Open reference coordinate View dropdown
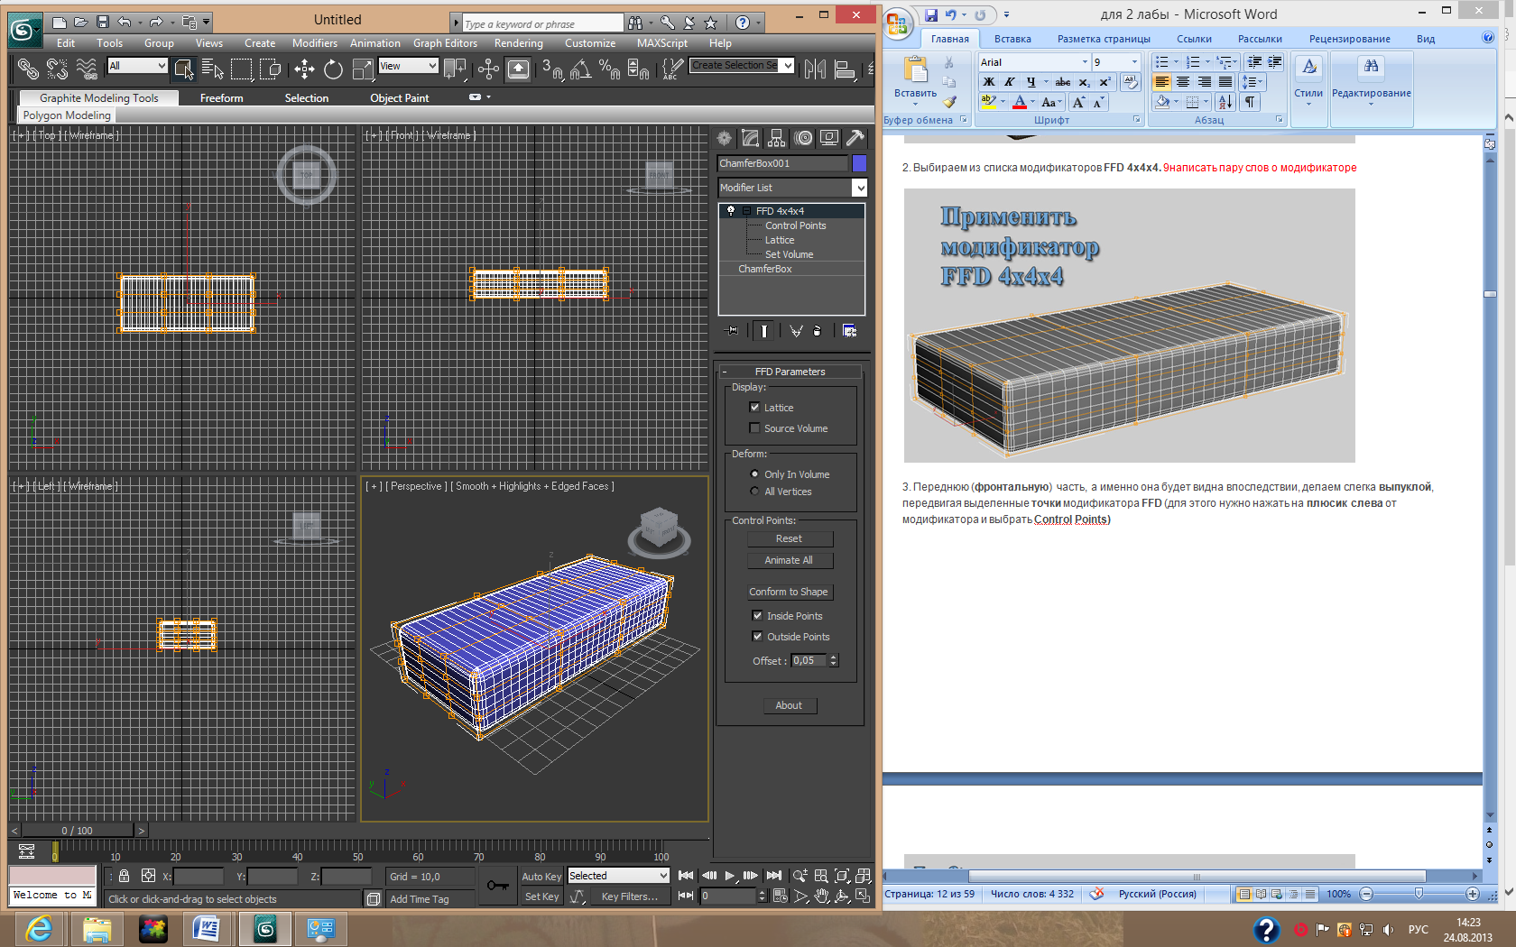 (408, 66)
